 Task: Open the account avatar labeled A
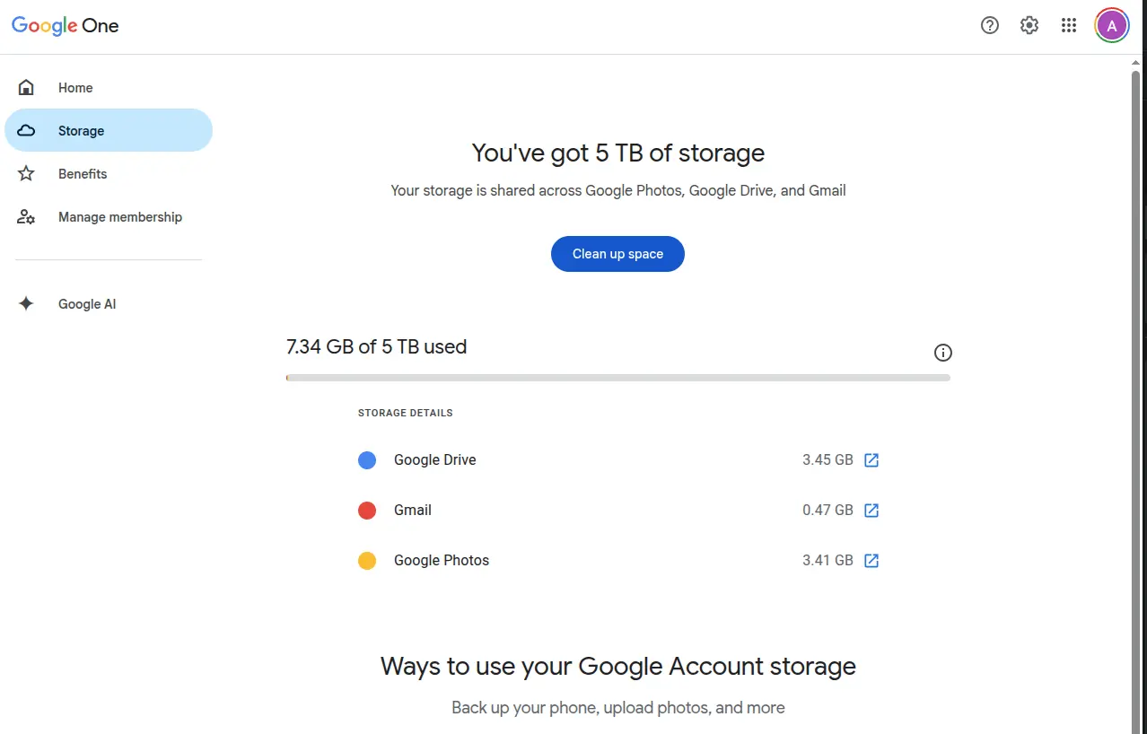1112,25
